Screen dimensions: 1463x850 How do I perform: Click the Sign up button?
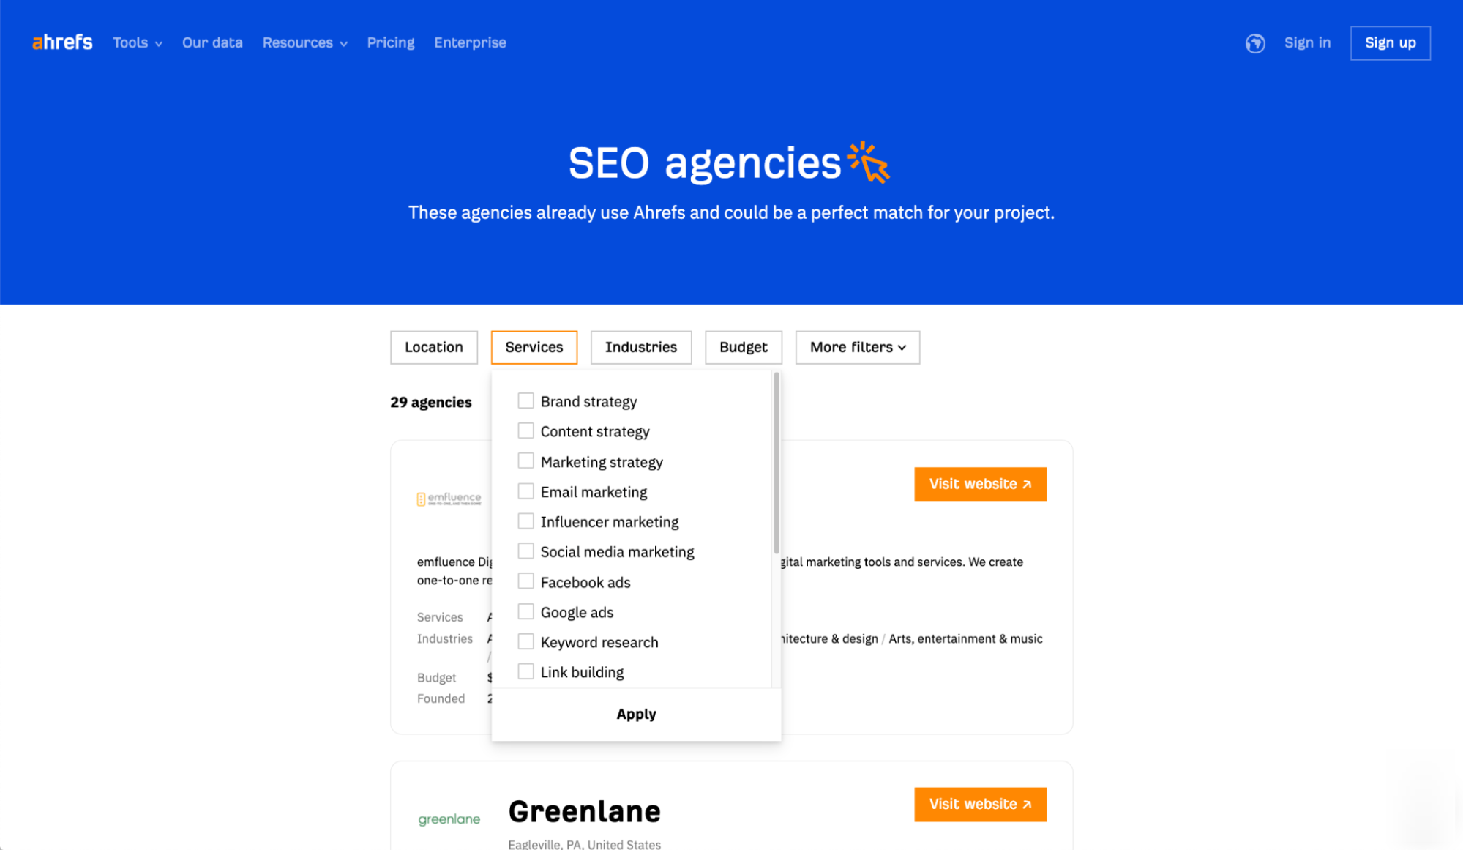(x=1391, y=42)
